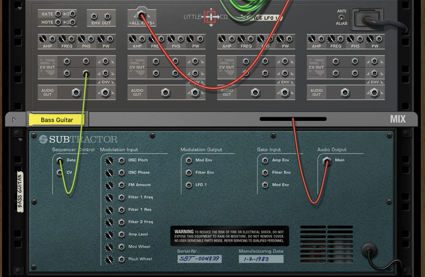Click the Sequencer Control CV jack
This screenshot has width=425, height=277.
(60, 173)
